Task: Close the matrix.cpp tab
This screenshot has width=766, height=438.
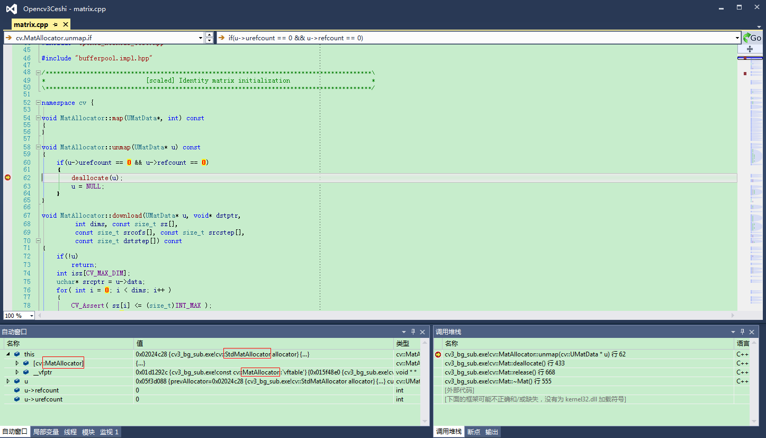Action: pos(66,25)
